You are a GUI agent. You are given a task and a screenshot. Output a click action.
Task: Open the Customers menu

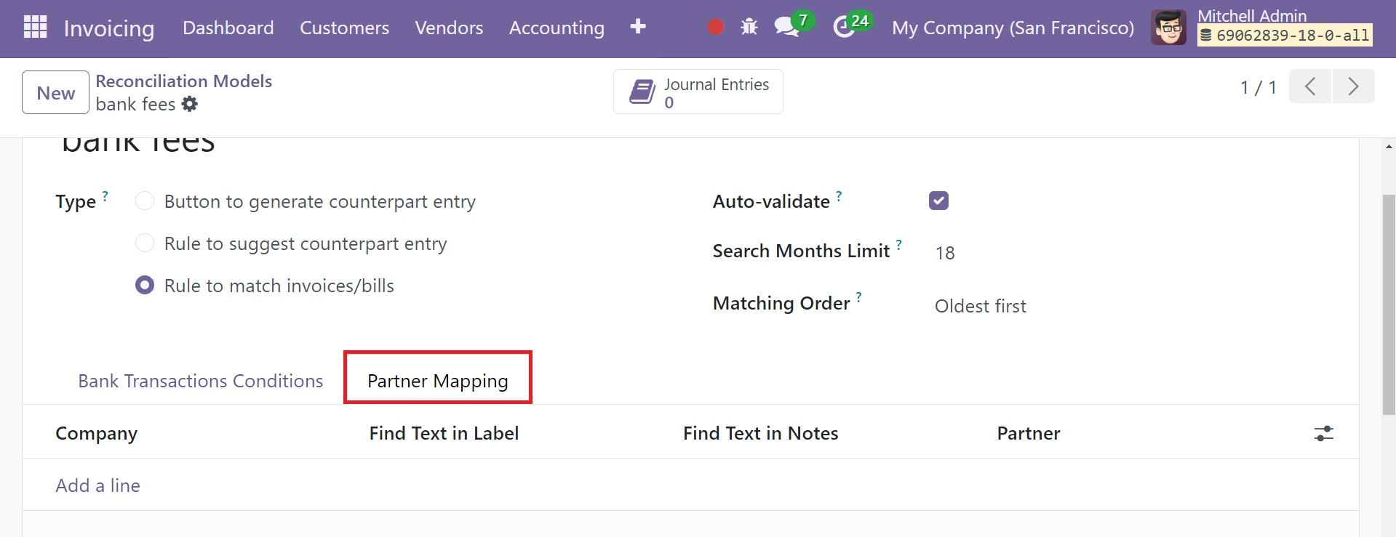point(344,28)
